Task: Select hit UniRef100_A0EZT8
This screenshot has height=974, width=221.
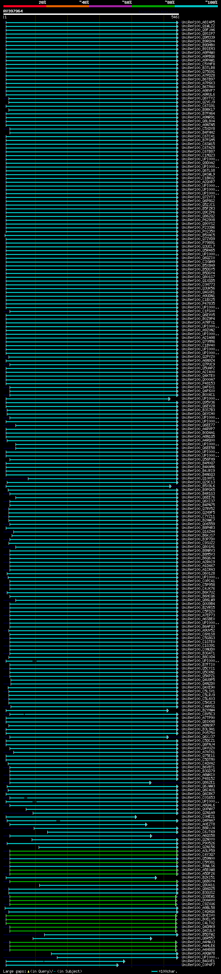Action: tap(198, 824)
